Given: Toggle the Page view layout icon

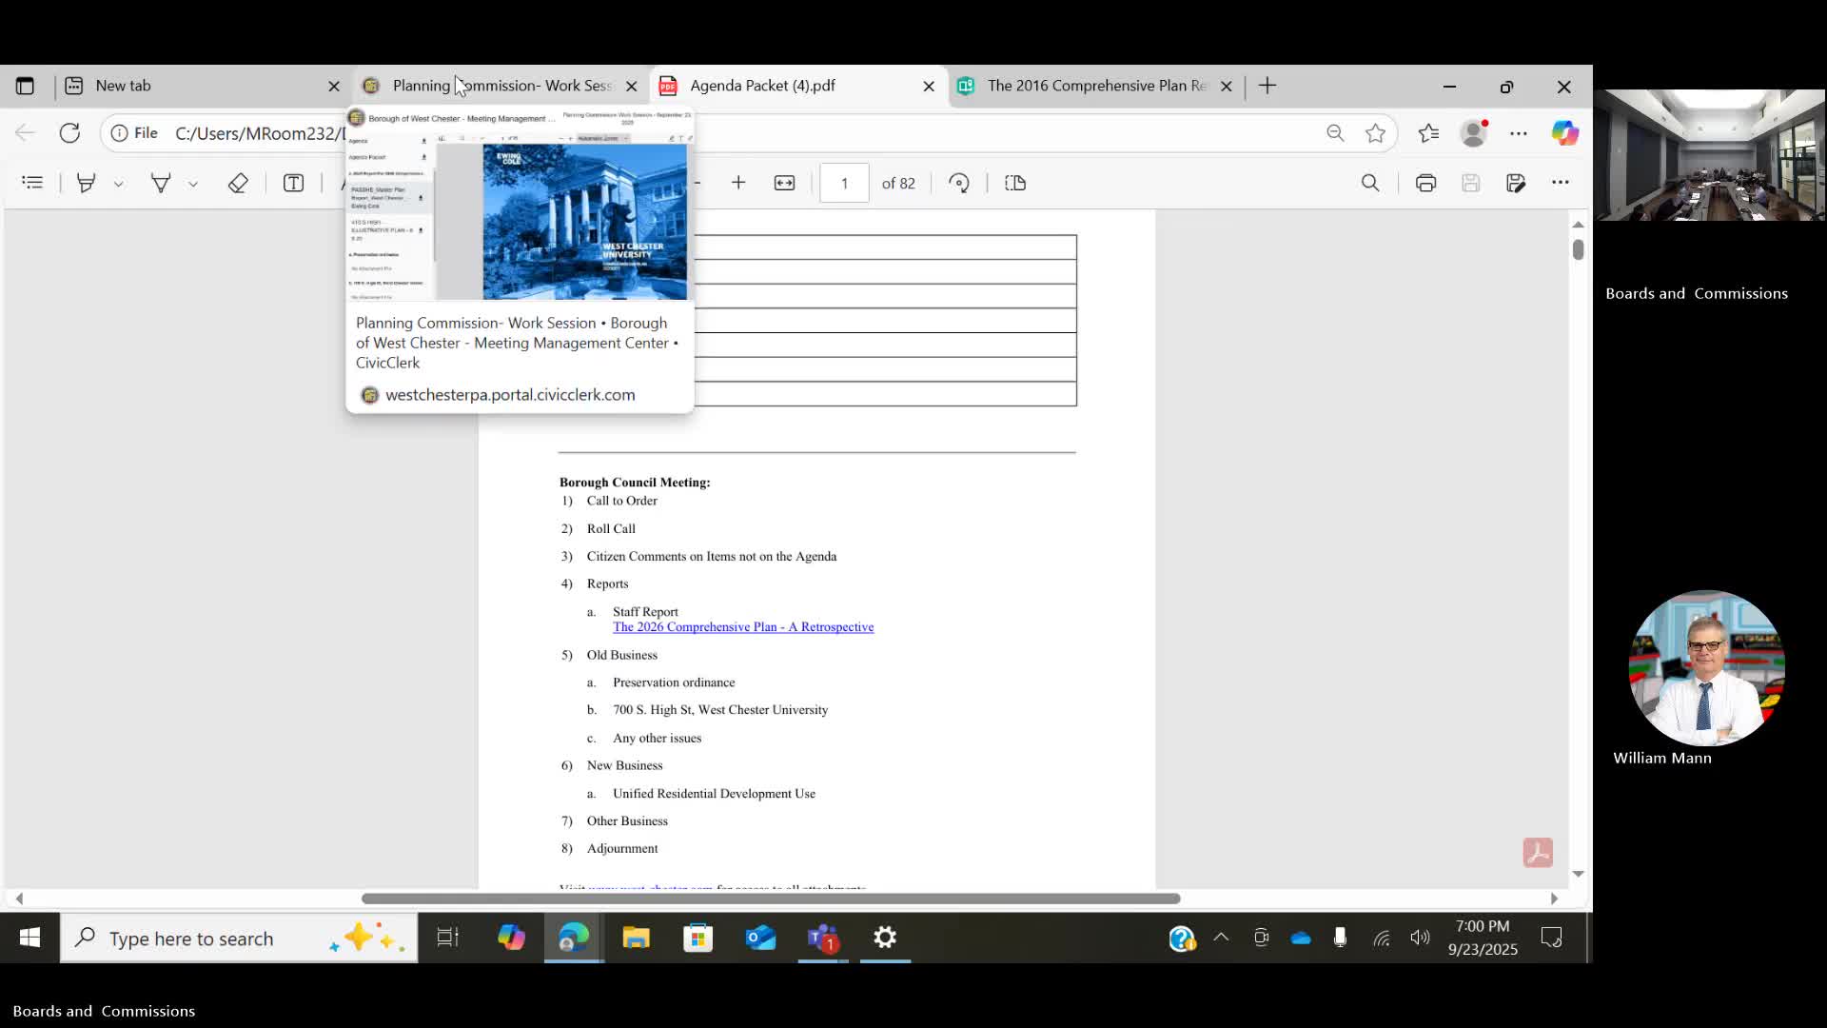Looking at the screenshot, I should (x=1015, y=183).
